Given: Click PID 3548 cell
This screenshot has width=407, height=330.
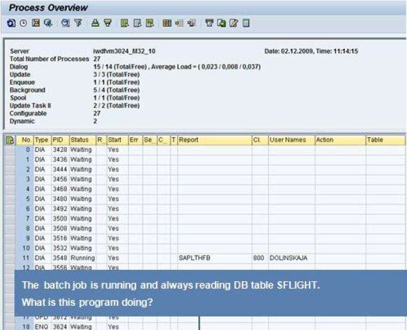Looking at the screenshot, I should [60, 258].
